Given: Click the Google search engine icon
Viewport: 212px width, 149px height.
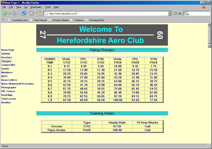Looking at the screenshot, I should 186,13.
